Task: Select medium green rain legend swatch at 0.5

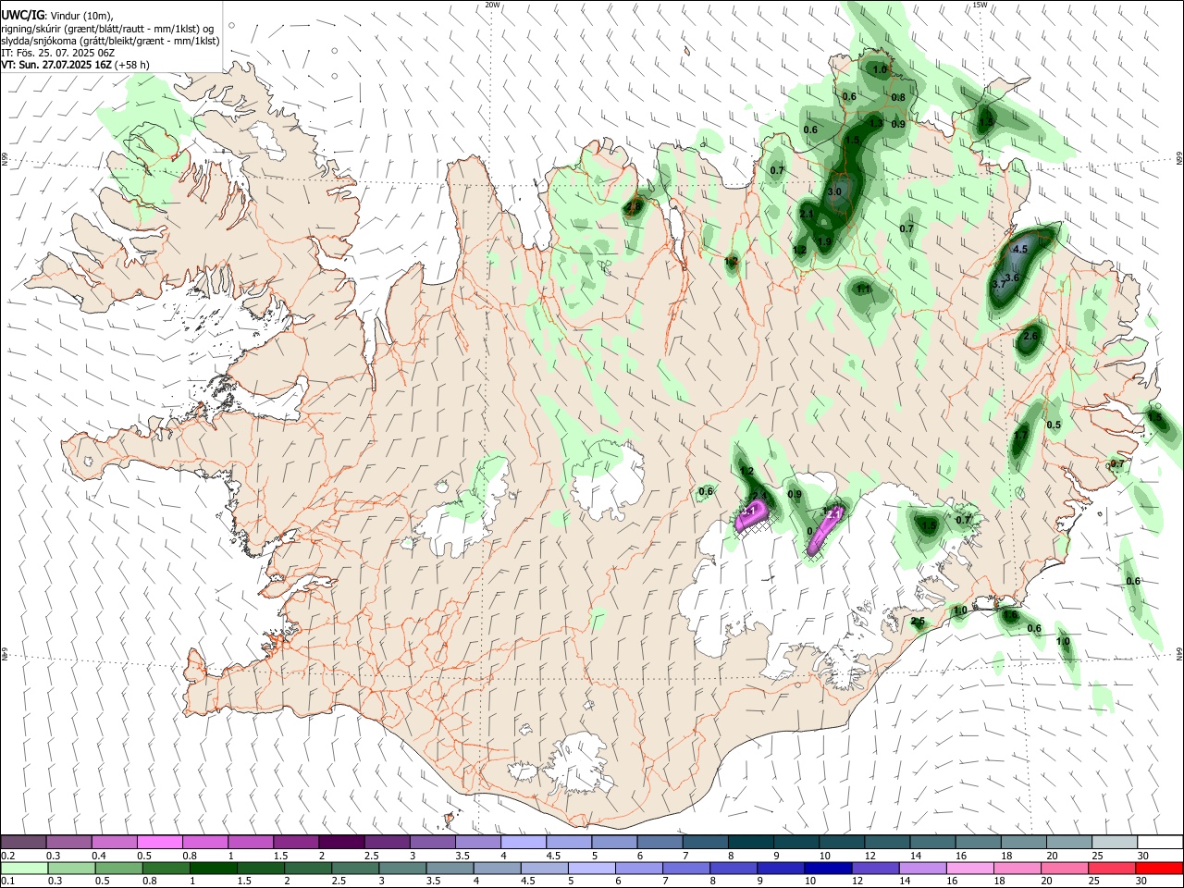Action: coord(118,868)
